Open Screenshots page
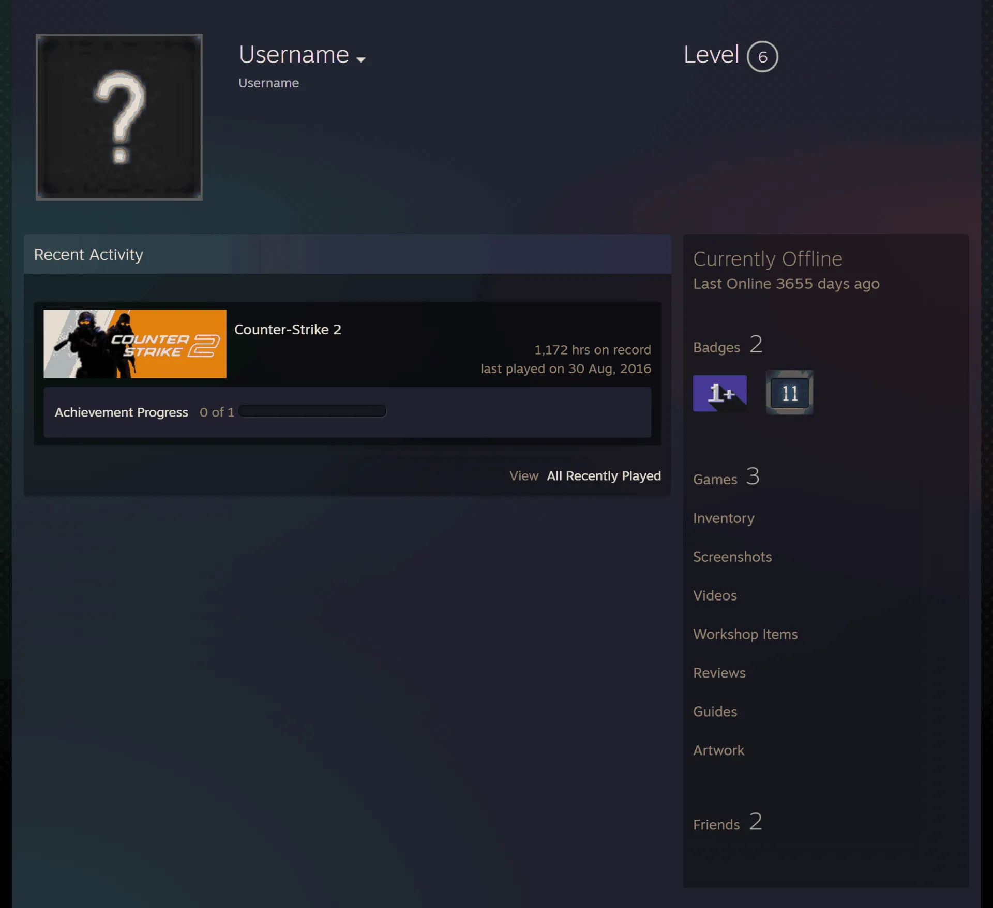 (x=732, y=557)
